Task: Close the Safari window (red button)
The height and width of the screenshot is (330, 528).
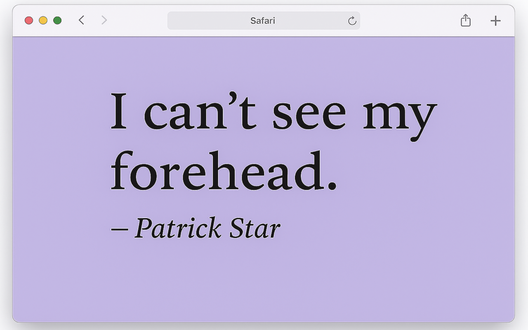Action: 29,20
